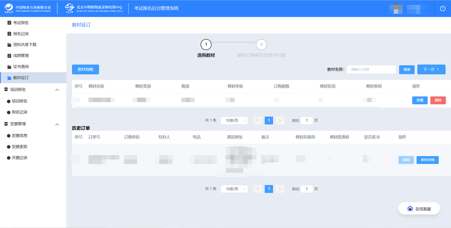
Task: Click the 教材详情 button
Action: coord(428,160)
